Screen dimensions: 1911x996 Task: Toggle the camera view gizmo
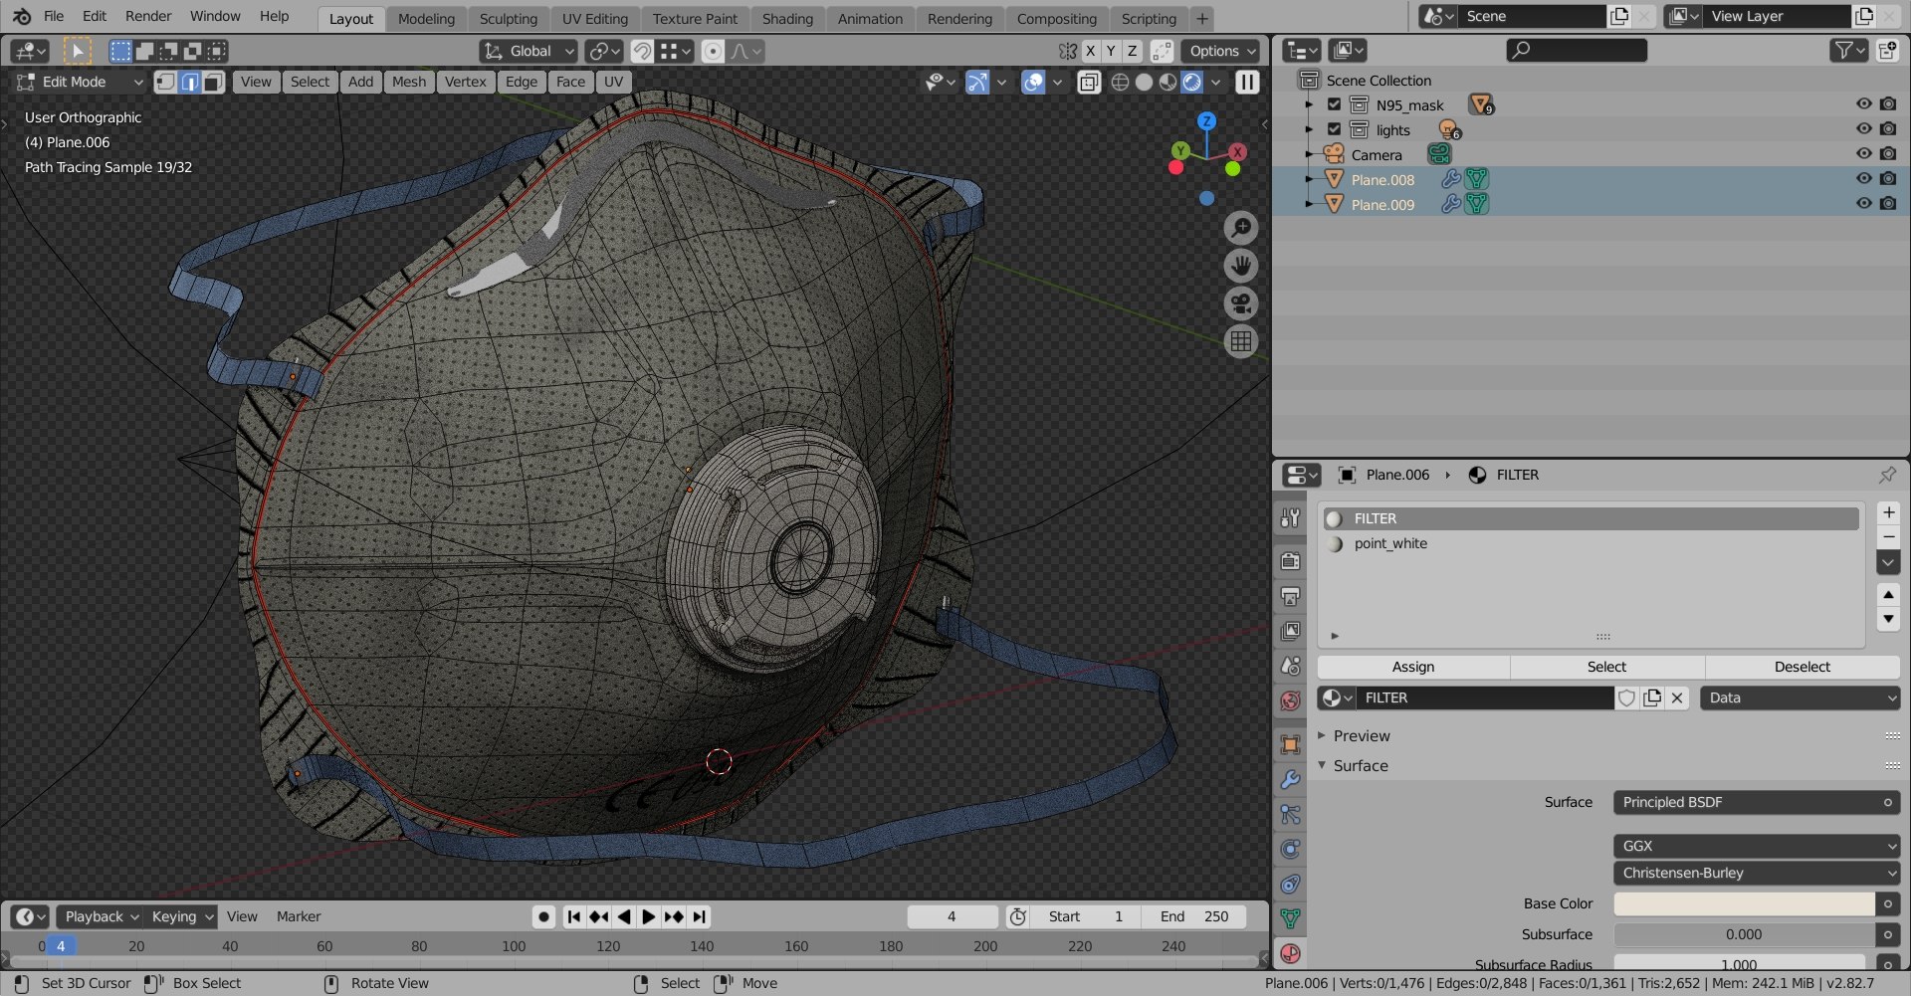point(1241,304)
